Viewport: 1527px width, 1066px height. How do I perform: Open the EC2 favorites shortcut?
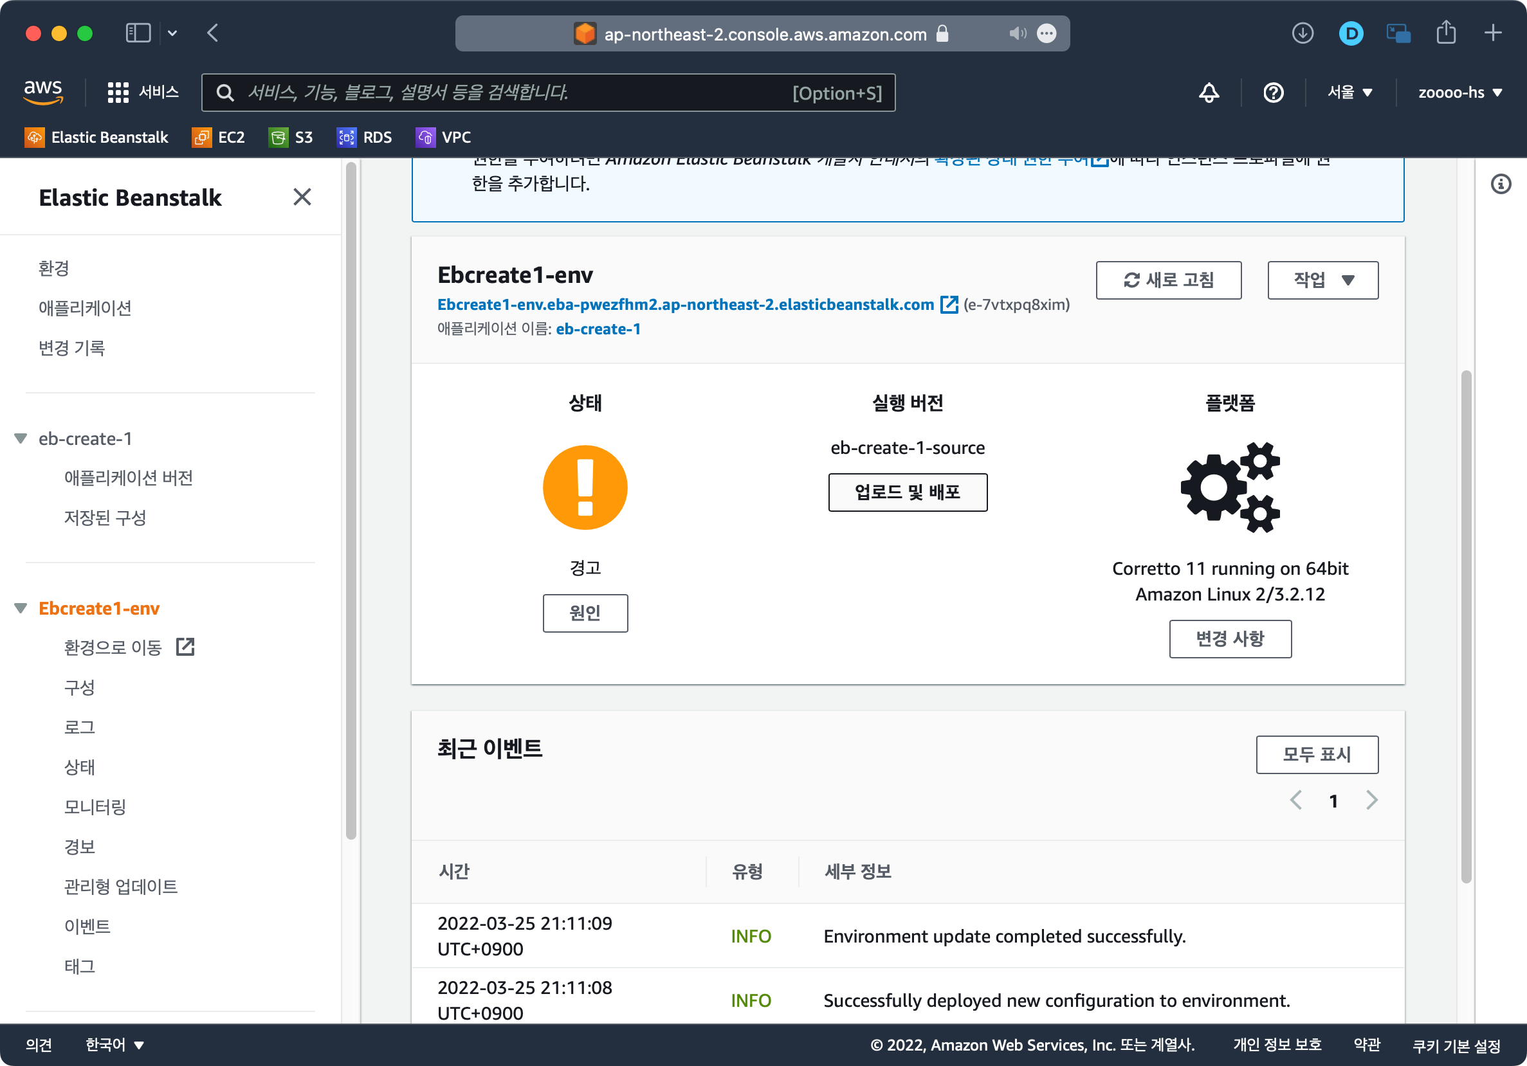(x=218, y=137)
